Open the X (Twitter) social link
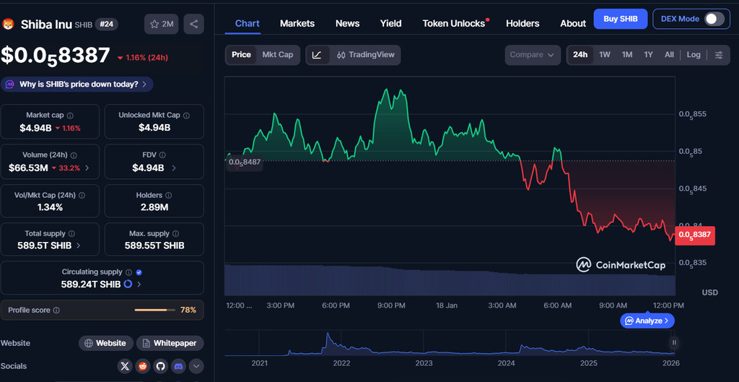 (126, 366)
